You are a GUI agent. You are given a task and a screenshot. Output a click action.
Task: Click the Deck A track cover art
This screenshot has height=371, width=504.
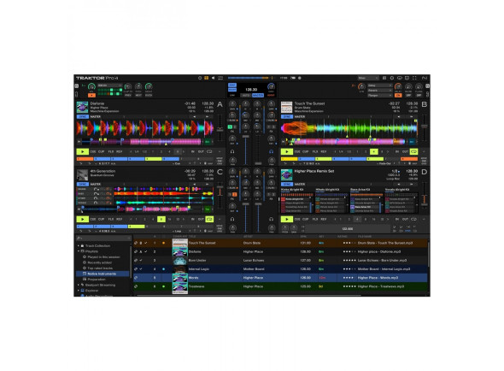82,107
